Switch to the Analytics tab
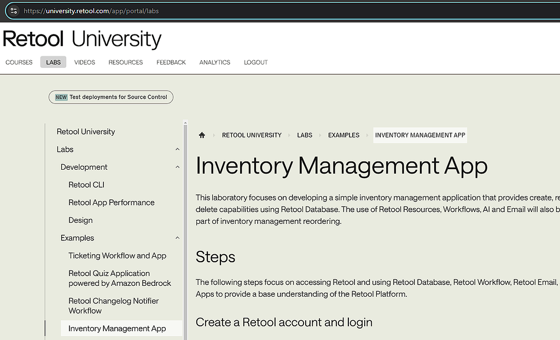Screen dimensions: 560x340 point(214,62)
